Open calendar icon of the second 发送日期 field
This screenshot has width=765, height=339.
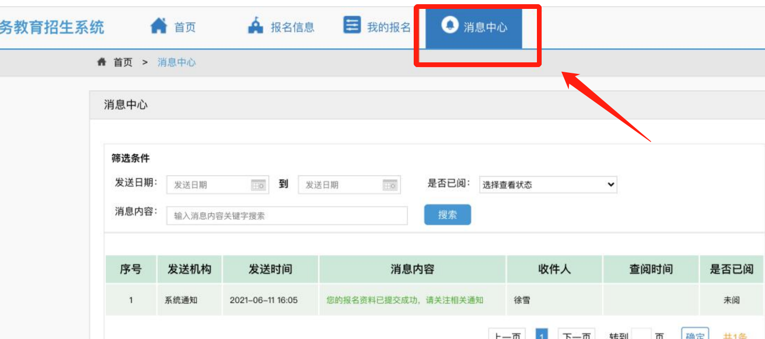390,185
